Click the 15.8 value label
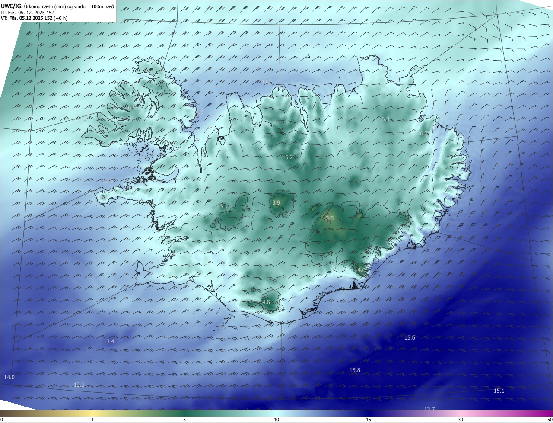Viewport: 553px width, 423px height. click(355, 370)
